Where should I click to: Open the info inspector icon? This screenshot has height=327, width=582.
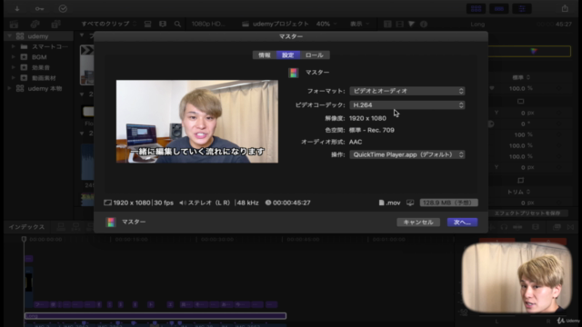(424, 25)
